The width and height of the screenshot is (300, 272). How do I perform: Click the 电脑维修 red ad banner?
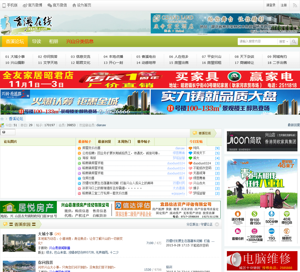click(262, 261)
